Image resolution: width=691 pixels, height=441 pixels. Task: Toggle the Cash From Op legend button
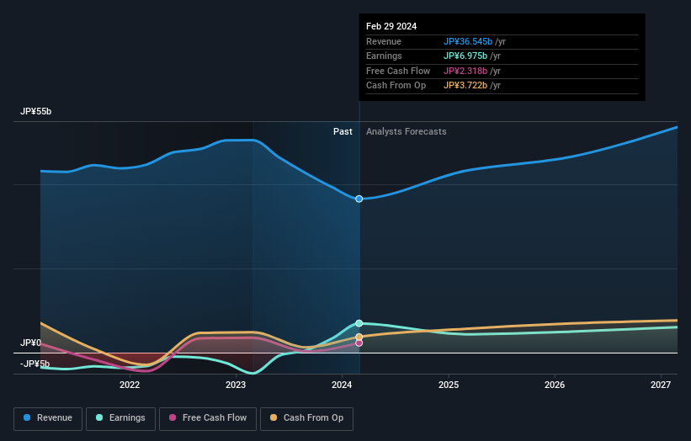point(306,418)
